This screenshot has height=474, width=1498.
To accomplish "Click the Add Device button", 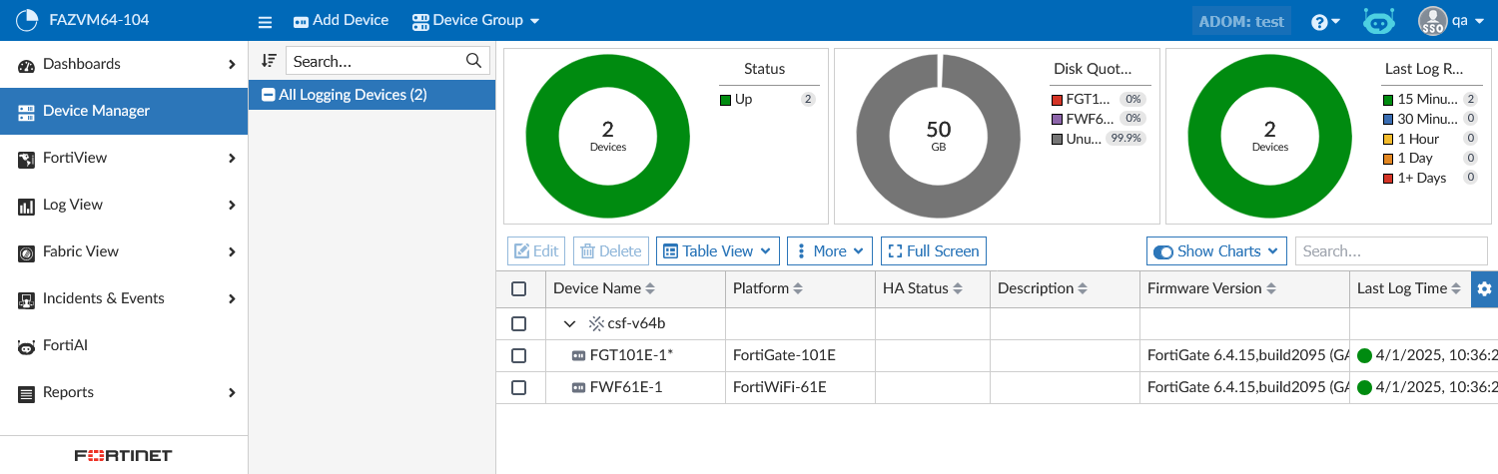I will (x=340, y=21).
